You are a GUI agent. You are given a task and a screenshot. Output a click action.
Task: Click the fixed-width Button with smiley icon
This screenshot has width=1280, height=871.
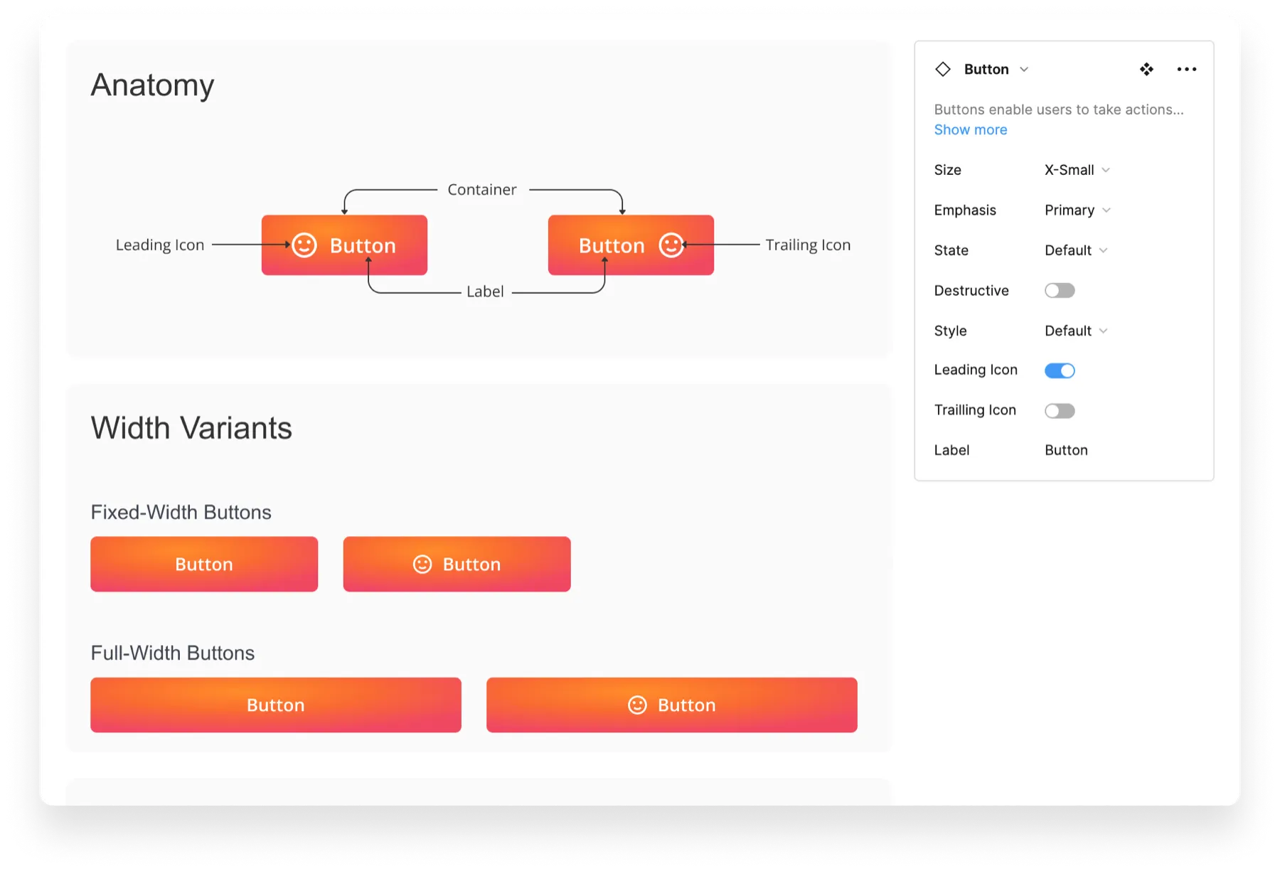(457, 565)
